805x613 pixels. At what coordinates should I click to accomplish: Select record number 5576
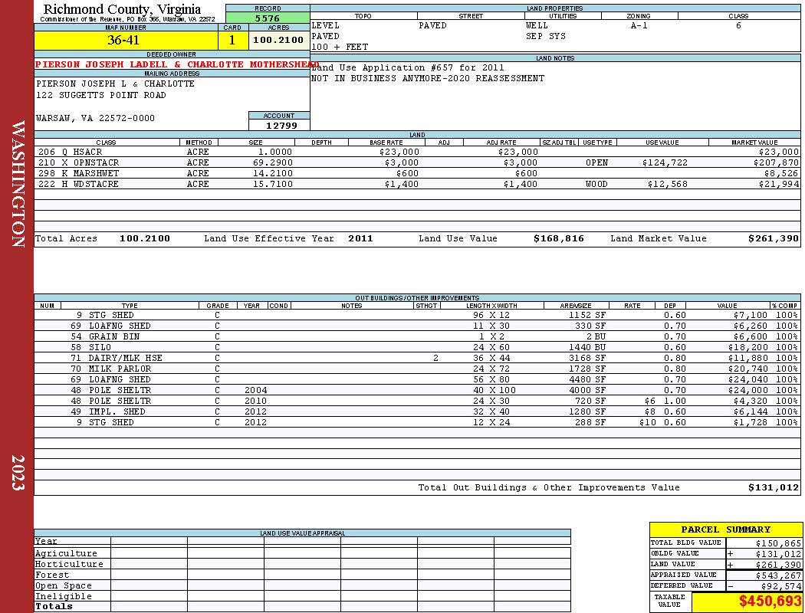(x=268, y=18)
